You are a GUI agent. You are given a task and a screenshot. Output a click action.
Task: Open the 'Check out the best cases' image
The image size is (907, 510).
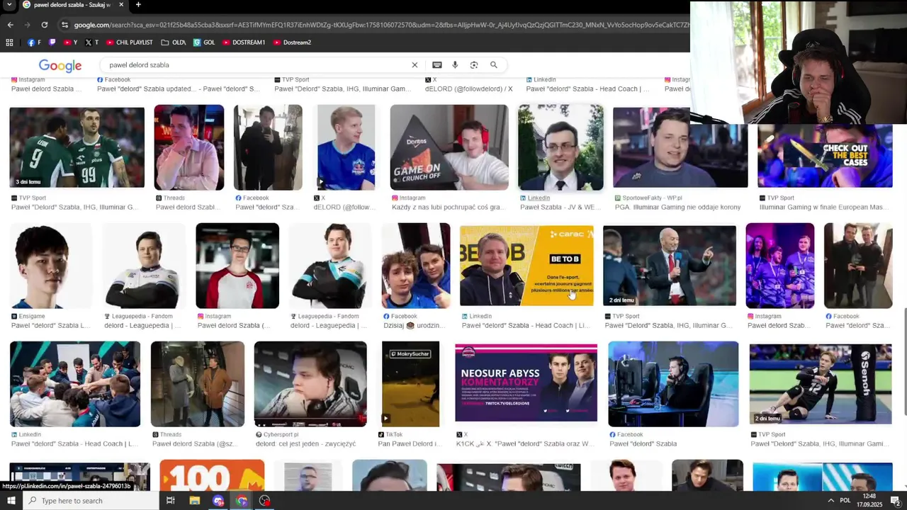point(825,155)
